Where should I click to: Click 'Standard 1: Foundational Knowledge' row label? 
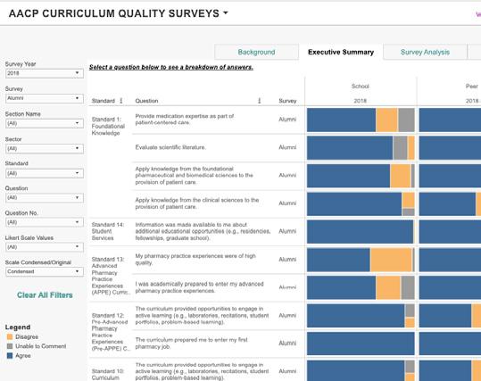tap(108, 126)
